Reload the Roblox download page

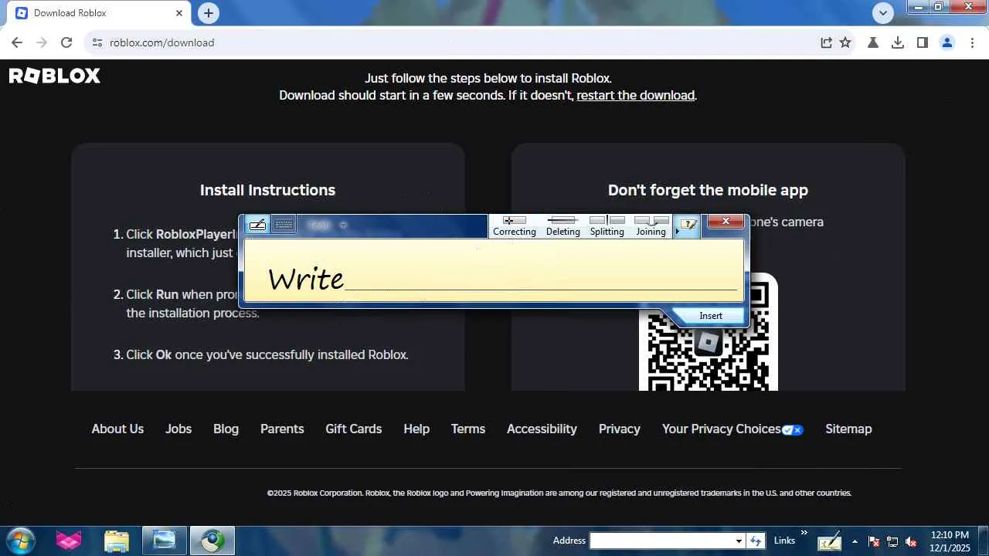point(66,42)
